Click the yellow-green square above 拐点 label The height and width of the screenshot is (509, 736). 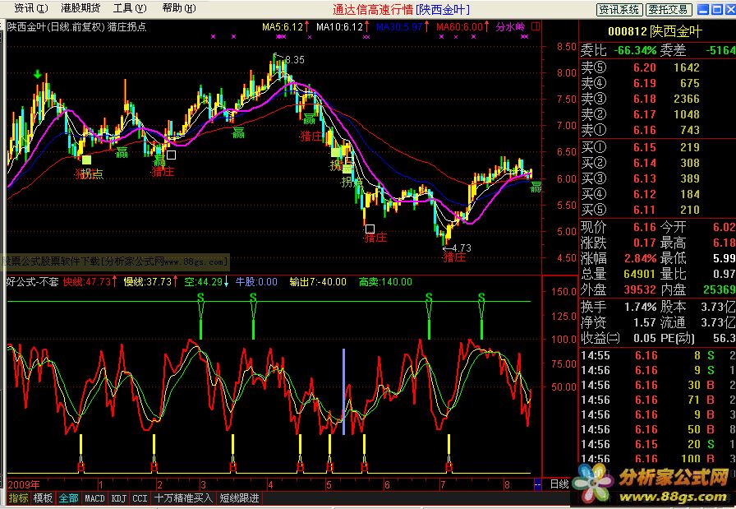coord(86,160)
